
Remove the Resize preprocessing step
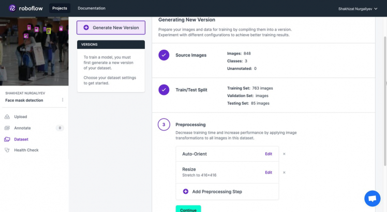pyautogui.click(x=284, y=172)
